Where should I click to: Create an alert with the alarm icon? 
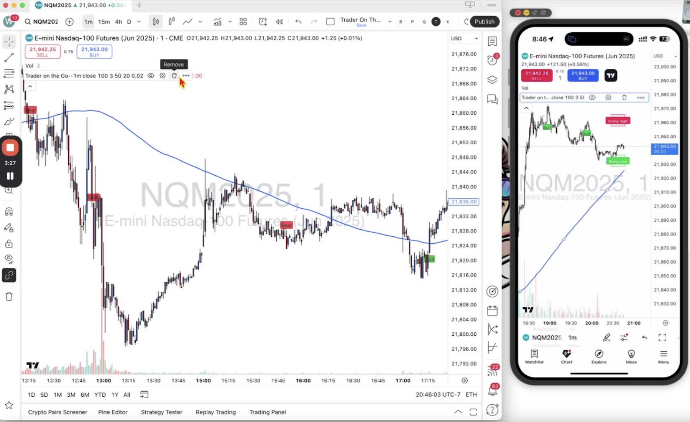click(263, 21)
